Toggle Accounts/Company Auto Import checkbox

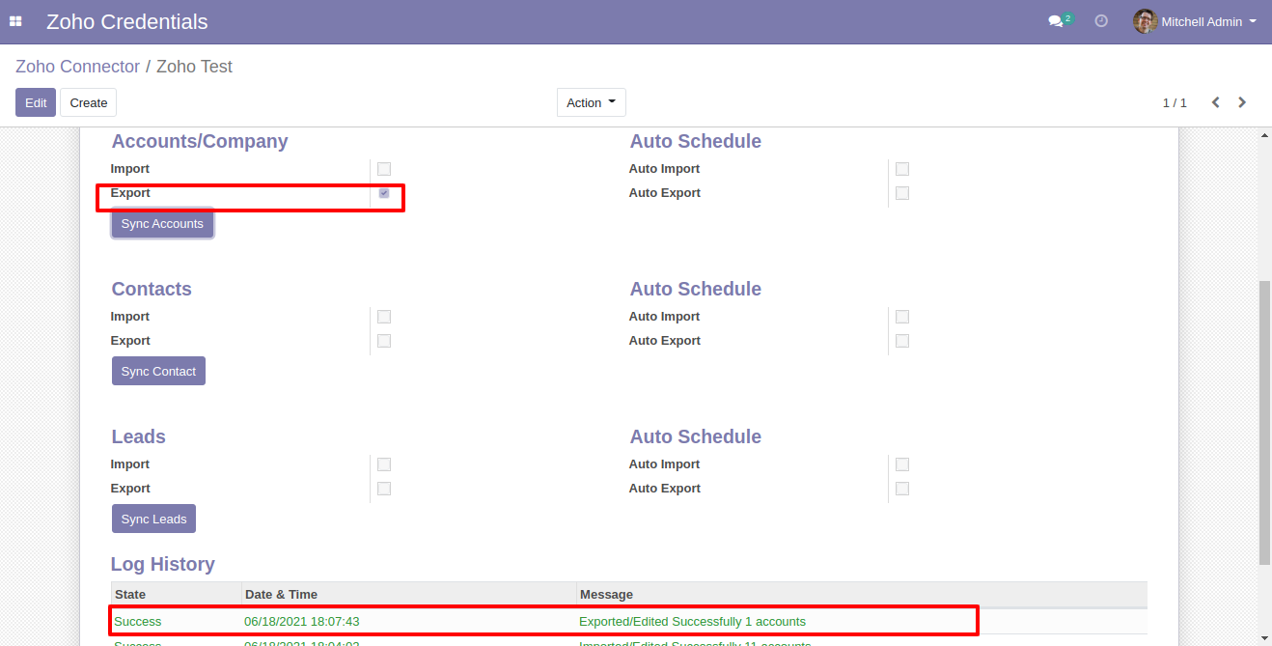(x=902, y=169)
